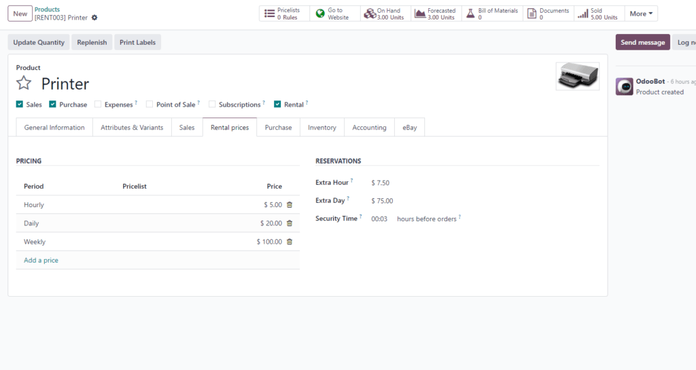The image size is (696, 370).
Task: Expand the More dropdown menu
Action: tap(641, 14)
